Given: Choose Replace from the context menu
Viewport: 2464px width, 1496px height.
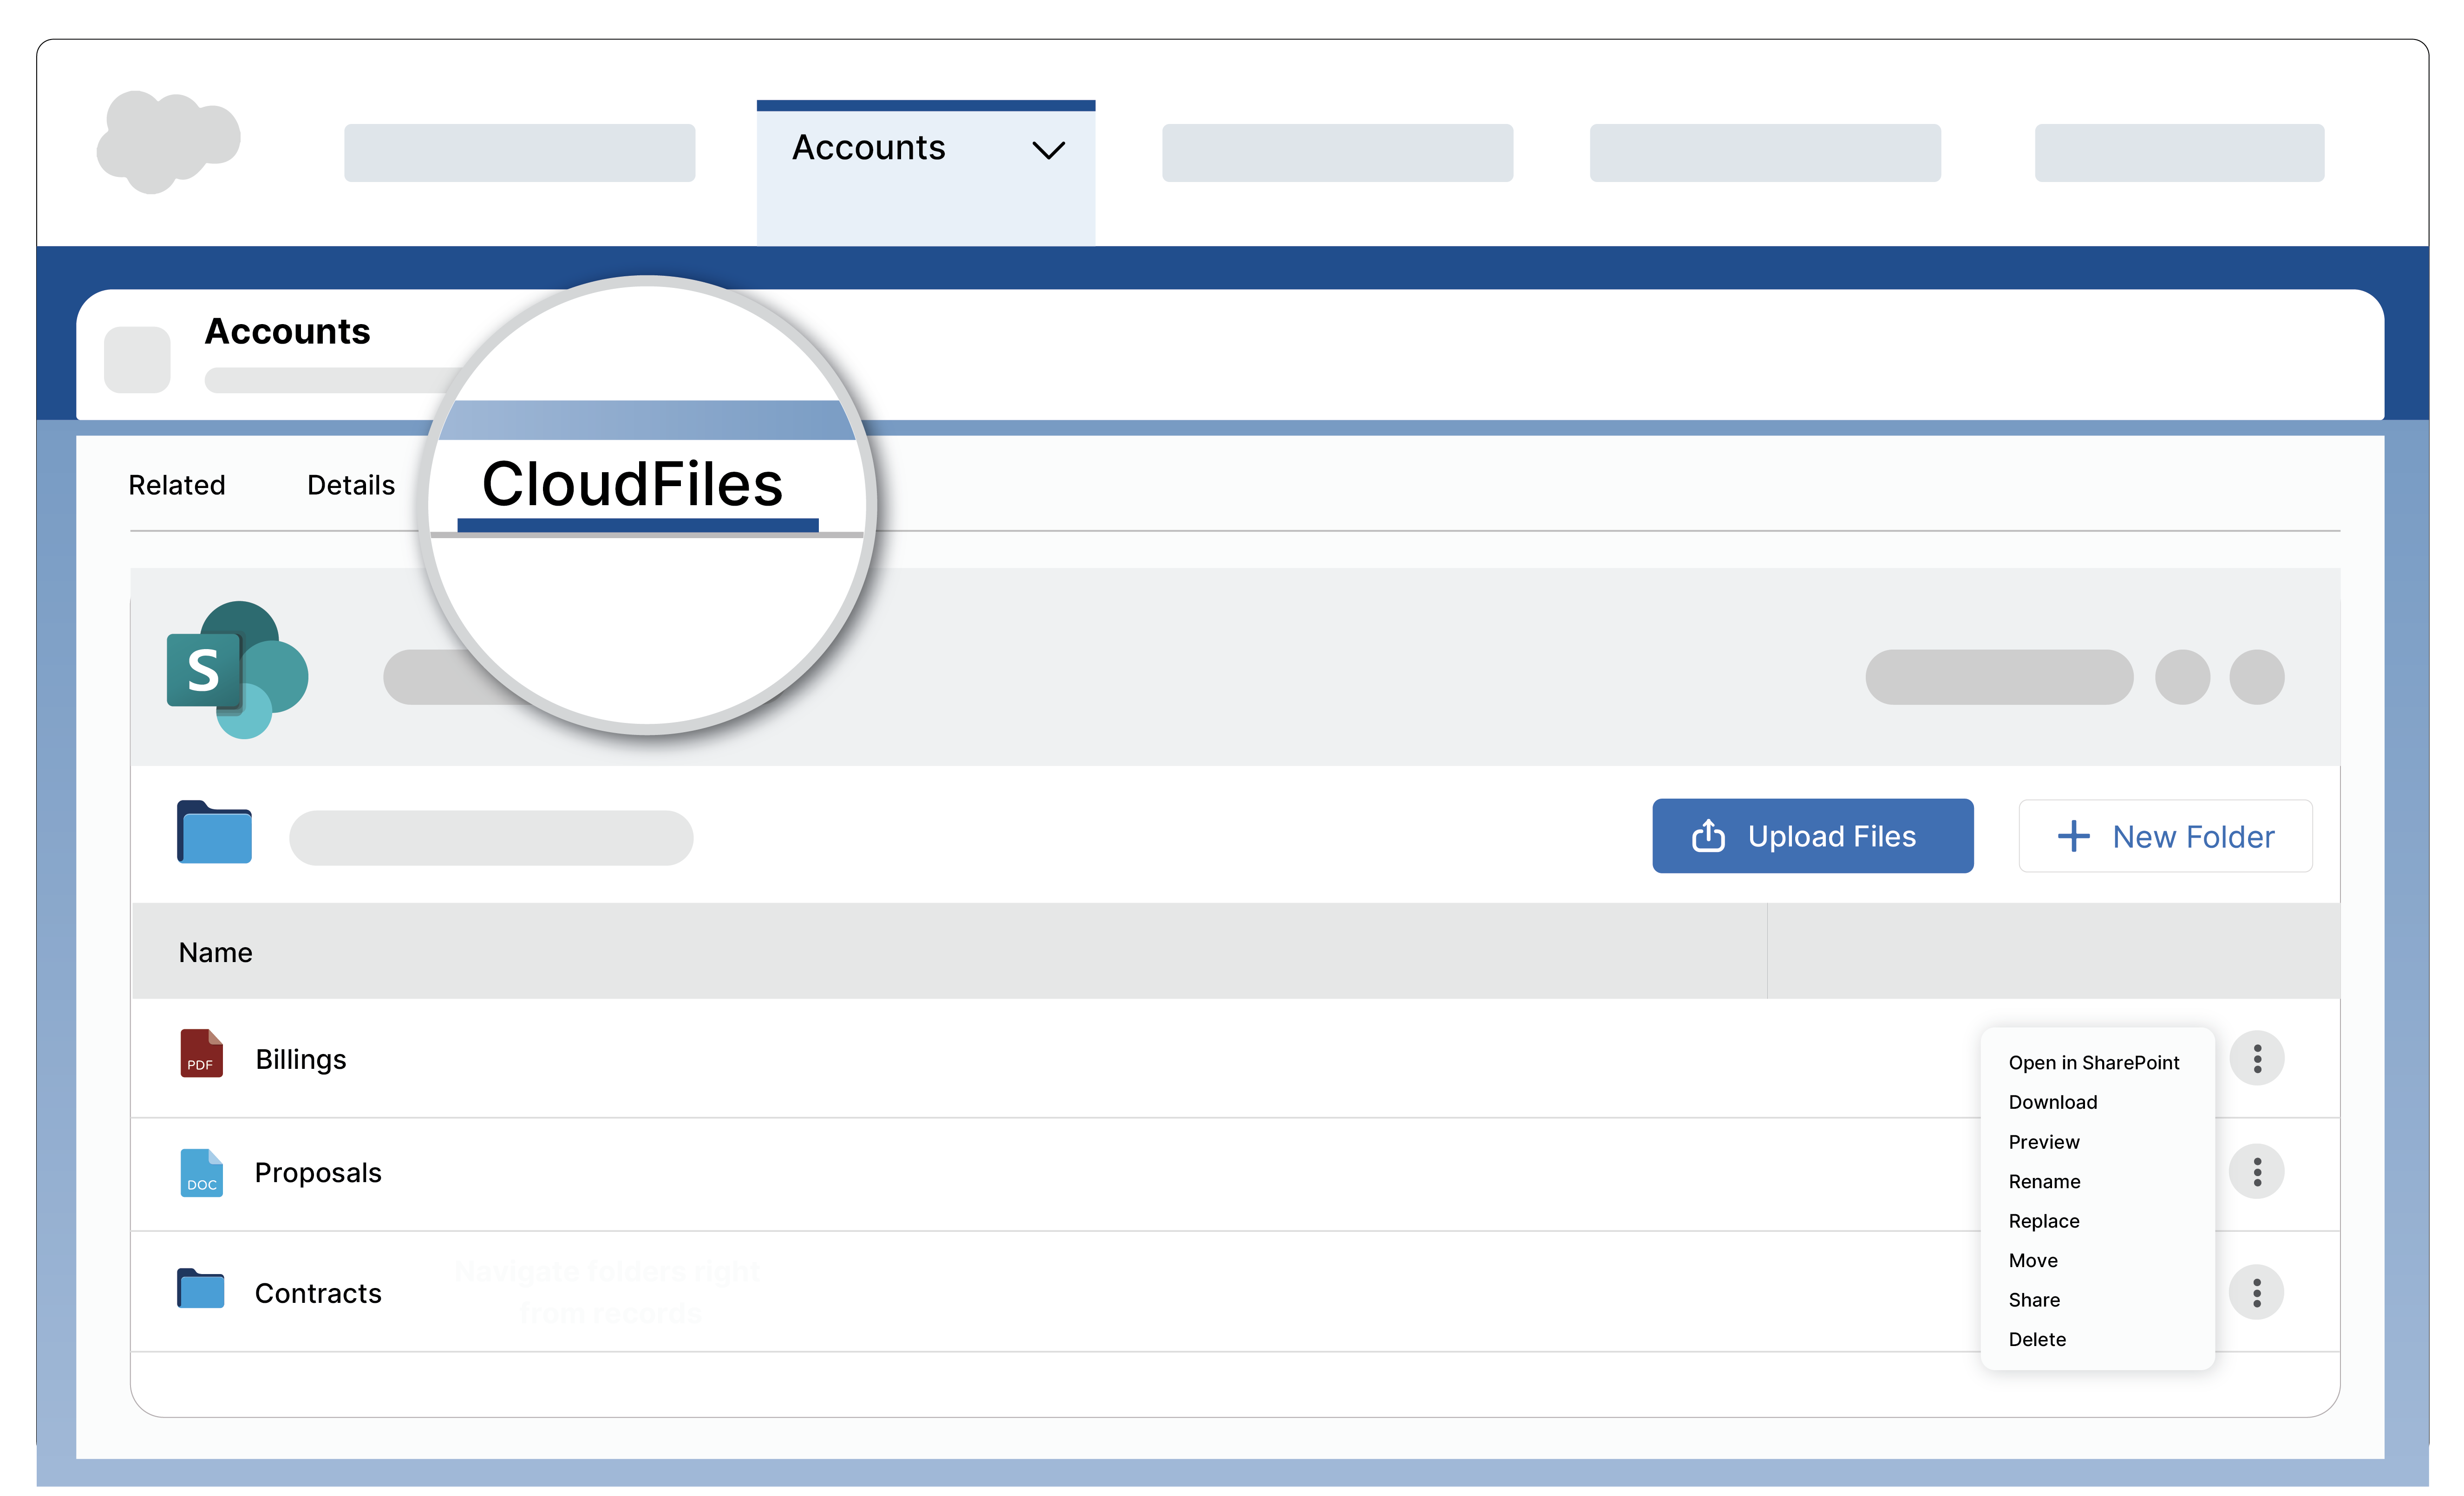Looking at the screenshot, I should [2043, 1221].
